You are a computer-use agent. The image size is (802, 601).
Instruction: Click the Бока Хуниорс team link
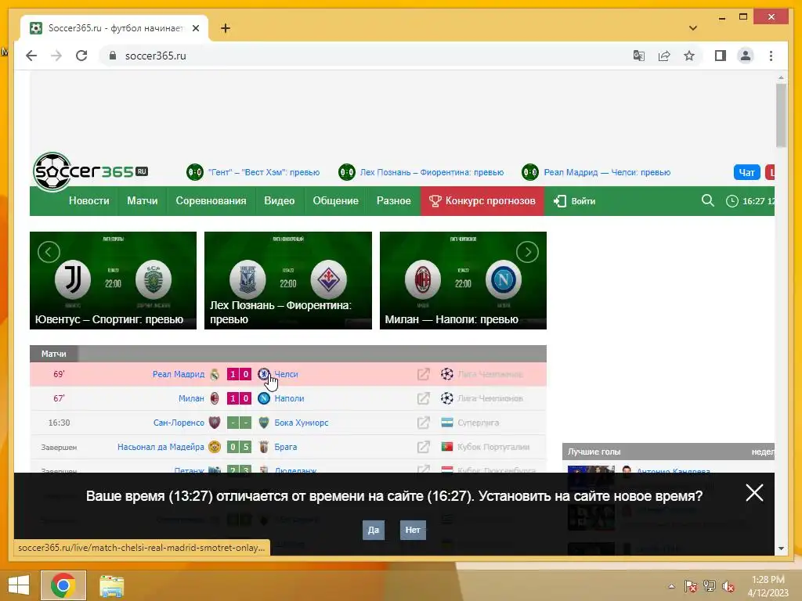(x=302, y=423)
